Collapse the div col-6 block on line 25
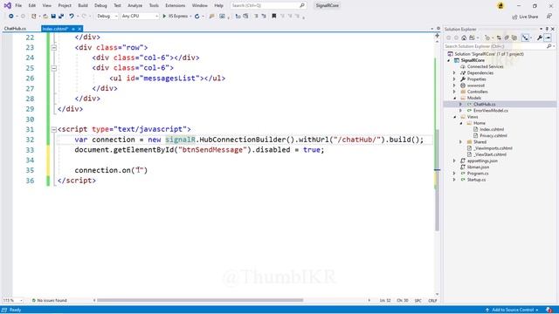Image resolution: width=559 pixels, height=314 pixels. point(54,68)
